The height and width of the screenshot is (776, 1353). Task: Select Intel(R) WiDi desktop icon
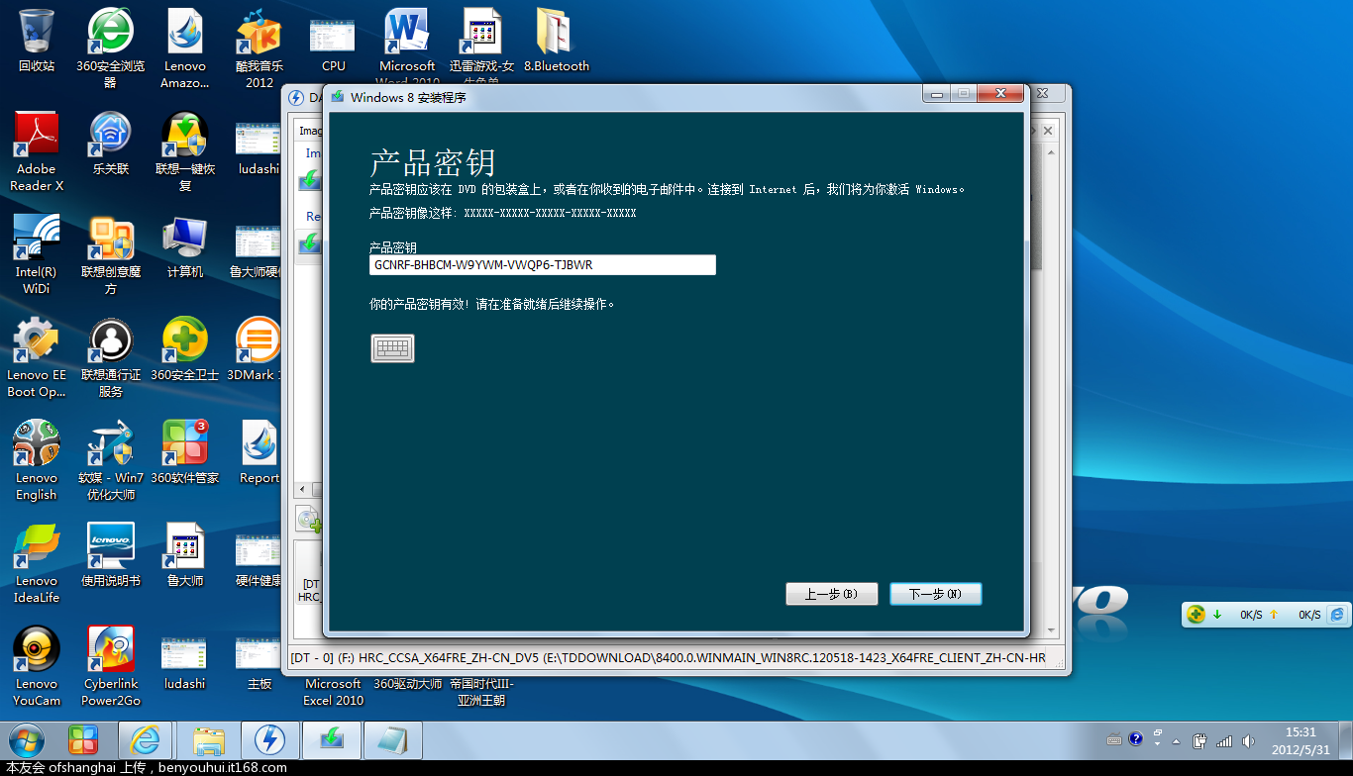tap(37, 254)
